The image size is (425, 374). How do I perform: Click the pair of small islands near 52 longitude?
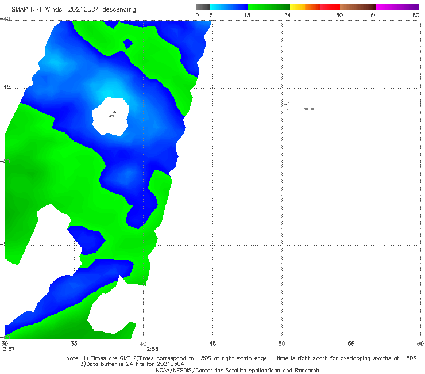click(x=309, y=109)
